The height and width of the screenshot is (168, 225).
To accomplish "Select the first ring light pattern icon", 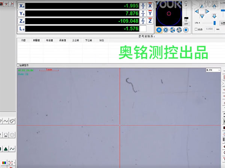I will point(159,30).
